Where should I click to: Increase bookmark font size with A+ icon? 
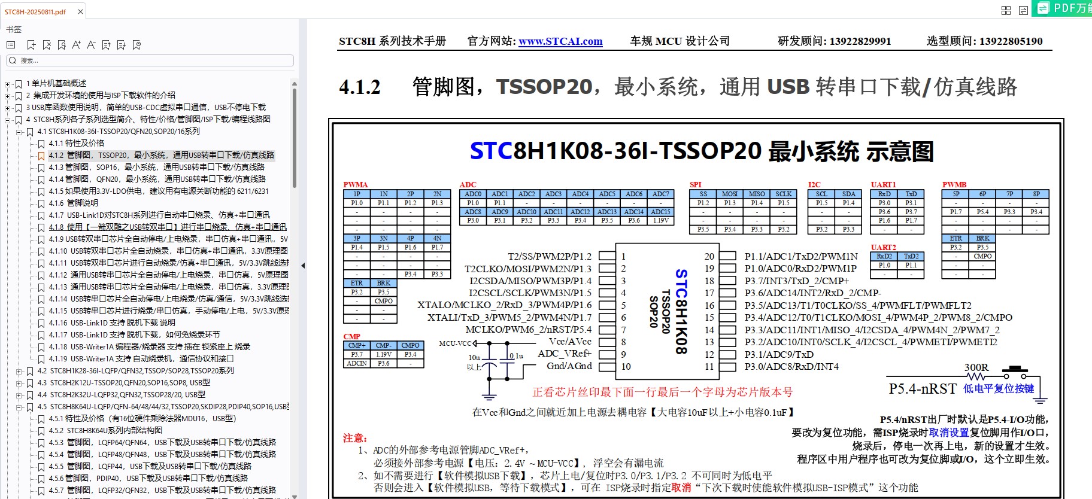click(x=76, y=45)
